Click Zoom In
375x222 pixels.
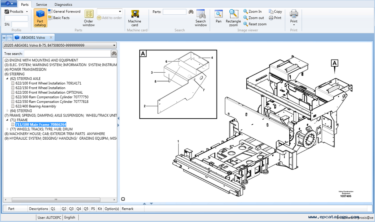(x=253, y=11)
